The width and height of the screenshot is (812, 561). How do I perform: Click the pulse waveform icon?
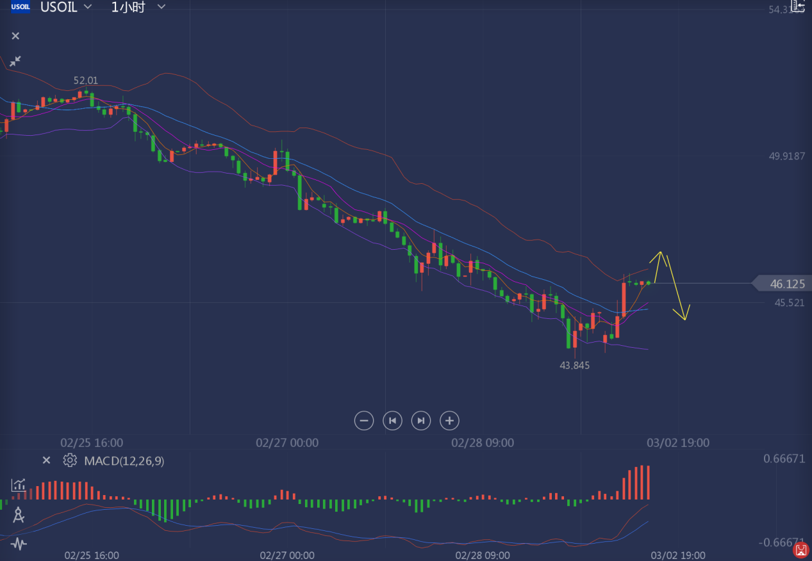(19, 544)
